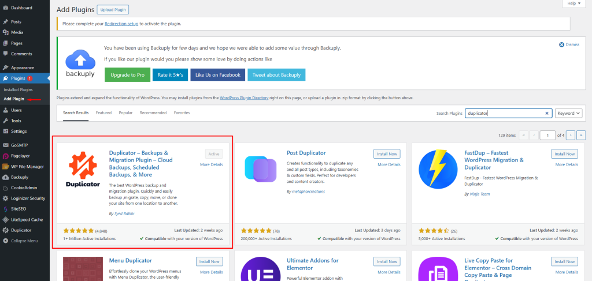Click the Rate it 5★'s button
592x281 pixels.
[x=171, y=75]
